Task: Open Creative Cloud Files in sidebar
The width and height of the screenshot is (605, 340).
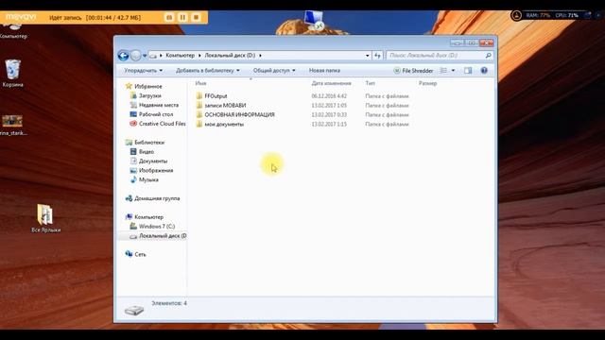Action: pyautogui.click(x=162, y=124)
